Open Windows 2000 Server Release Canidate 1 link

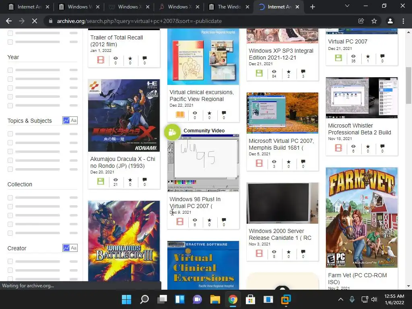(280, 235)
